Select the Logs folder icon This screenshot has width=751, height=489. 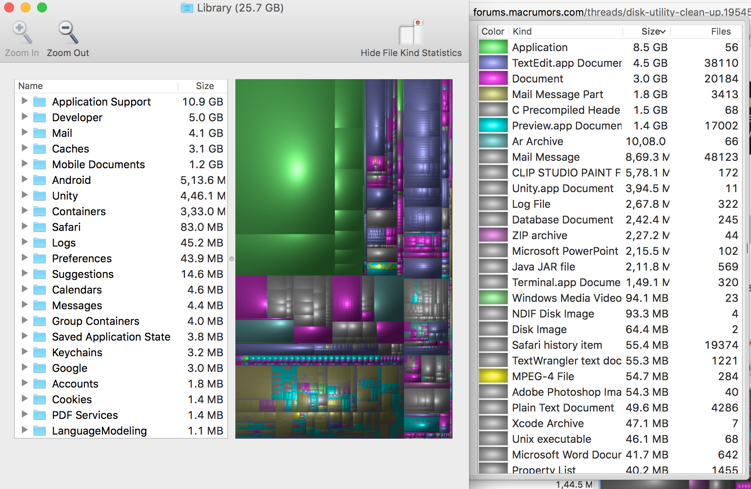click(x=40, y=243)
